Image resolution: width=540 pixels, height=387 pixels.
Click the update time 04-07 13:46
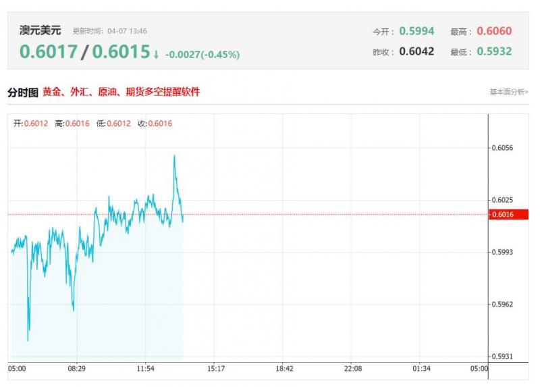127,31
